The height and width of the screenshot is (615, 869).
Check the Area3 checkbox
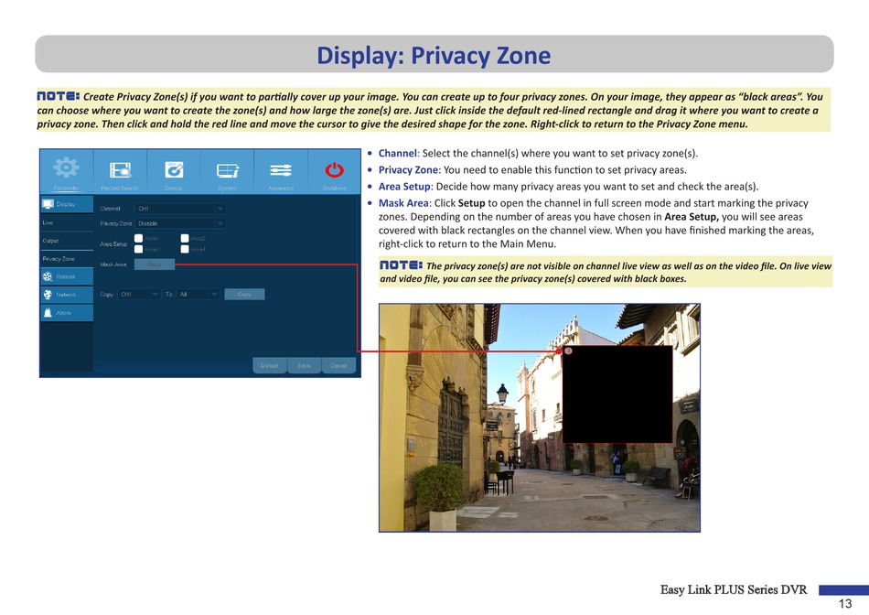[138, 249]
